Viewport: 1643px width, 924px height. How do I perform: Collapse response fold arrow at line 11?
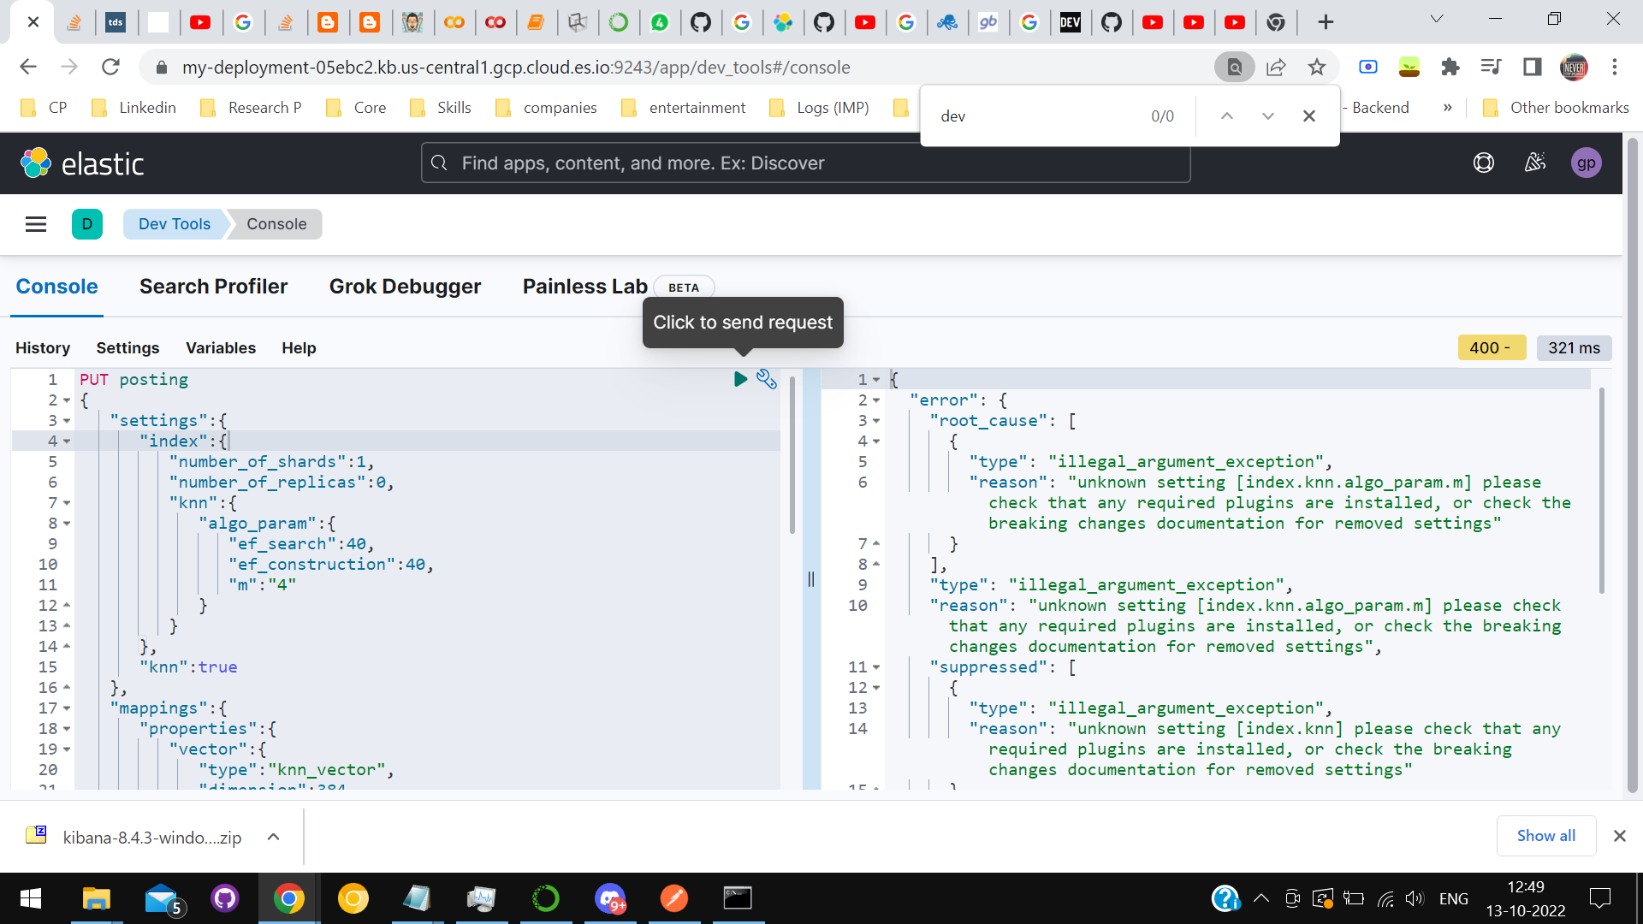tap(876, 667)
